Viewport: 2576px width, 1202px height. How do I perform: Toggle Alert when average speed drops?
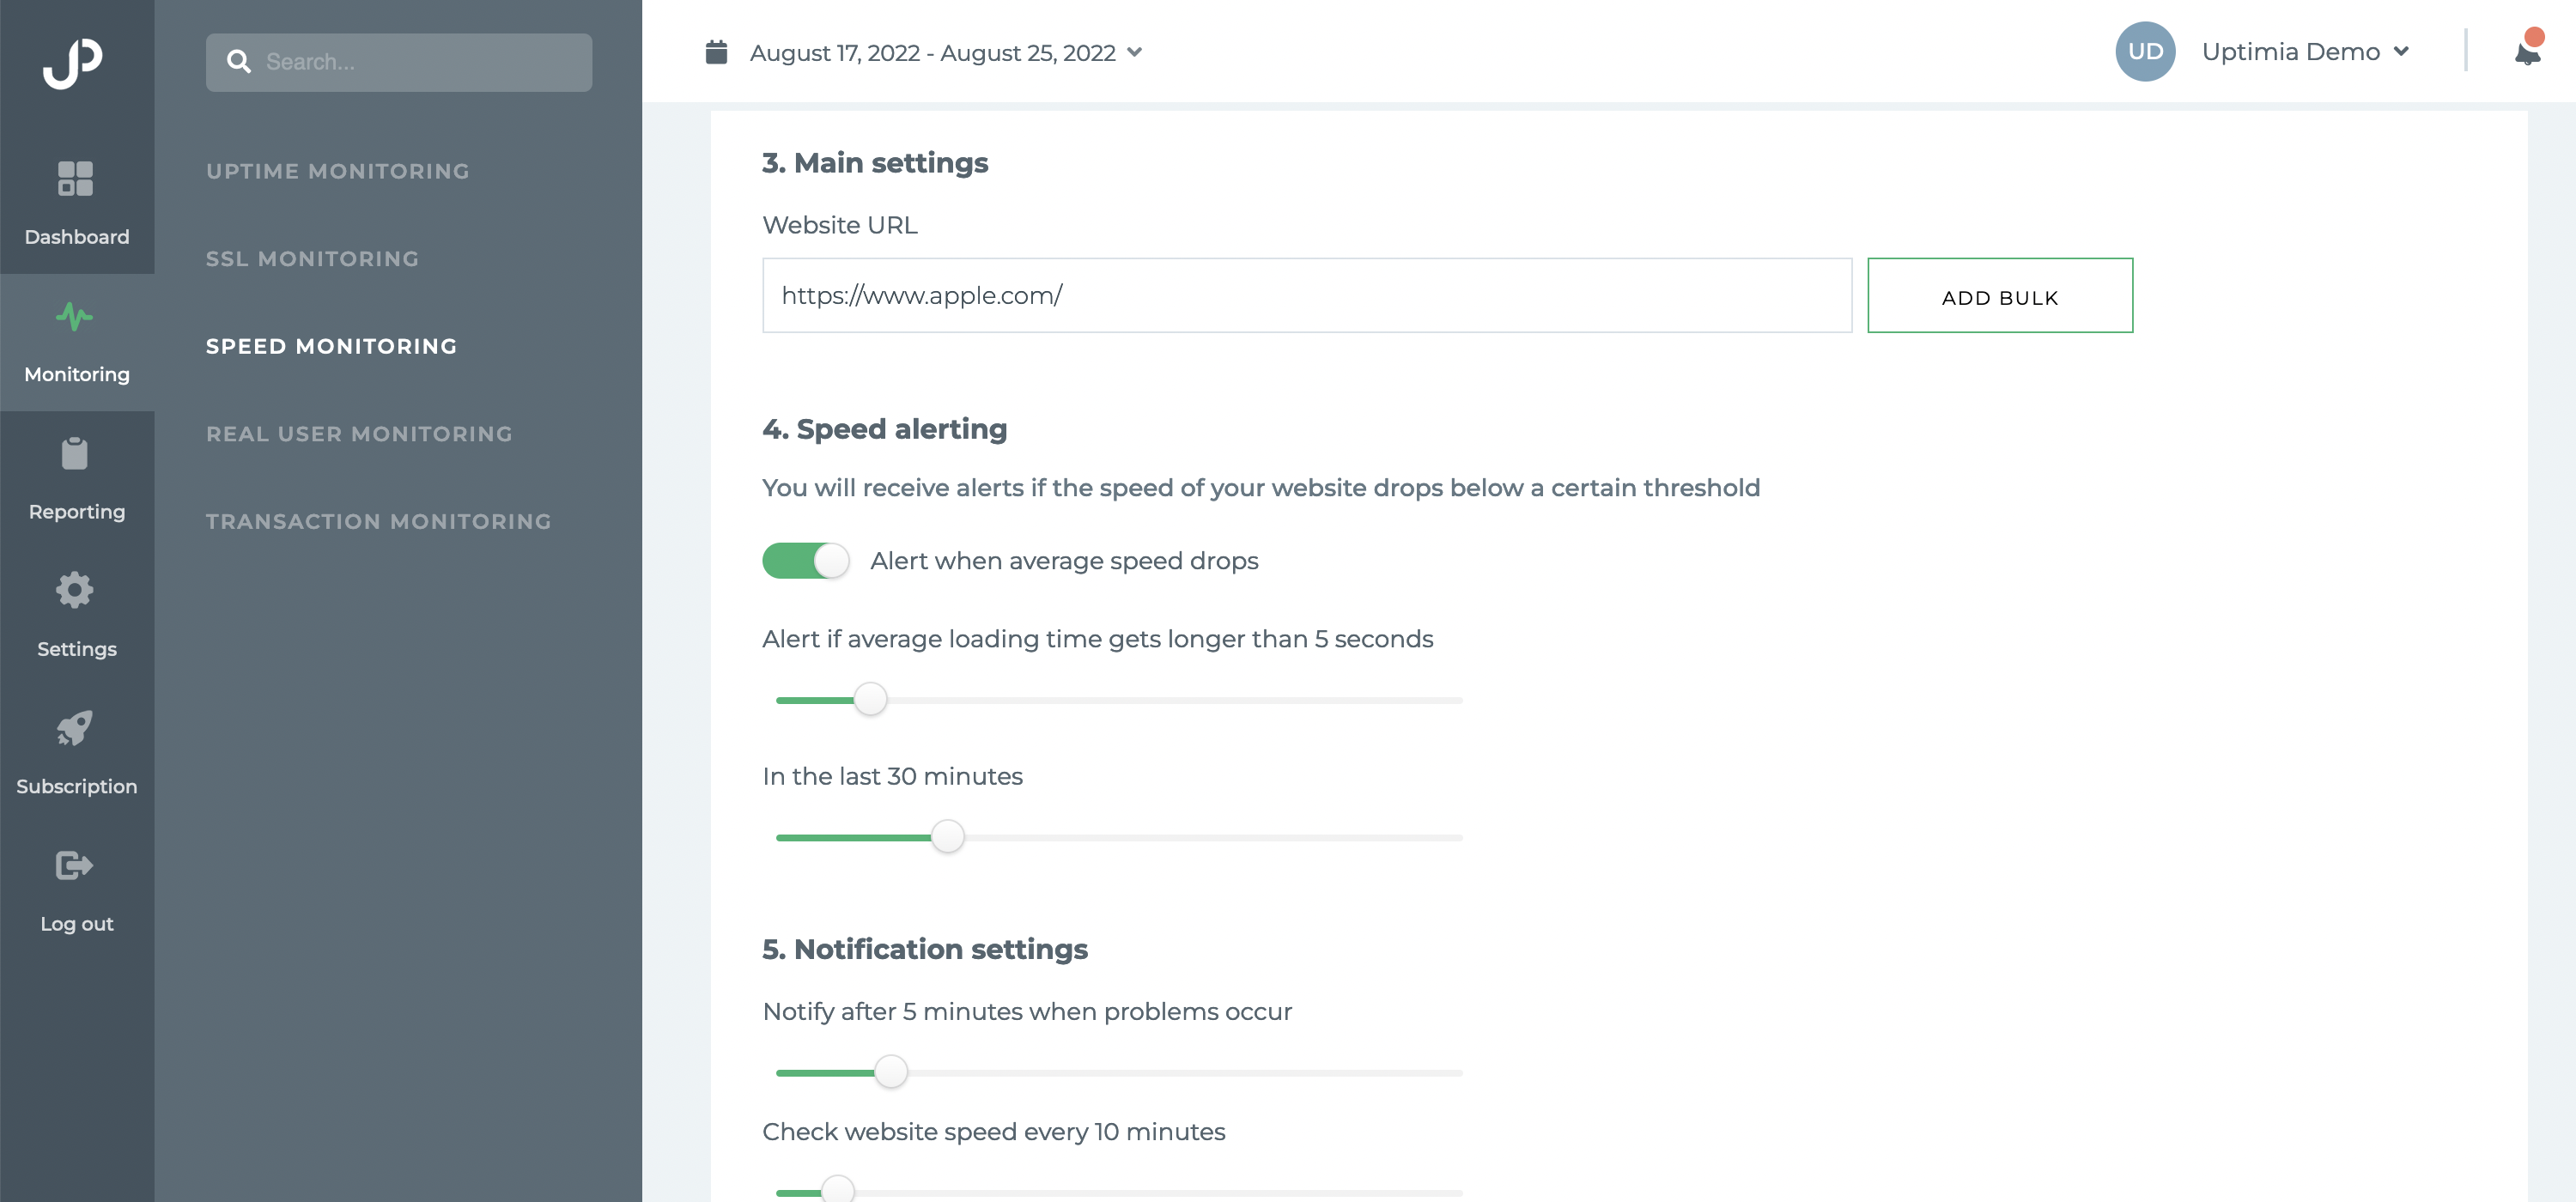pyautogui.click(x=806, y=561)
